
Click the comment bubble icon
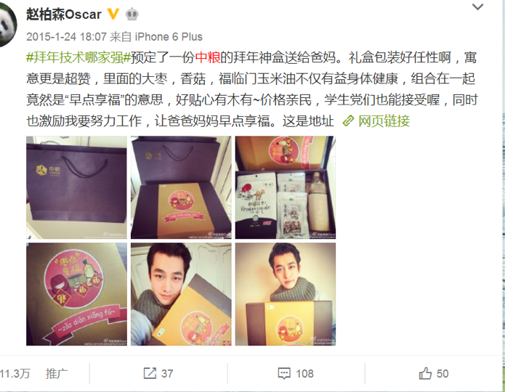point(284,374)
